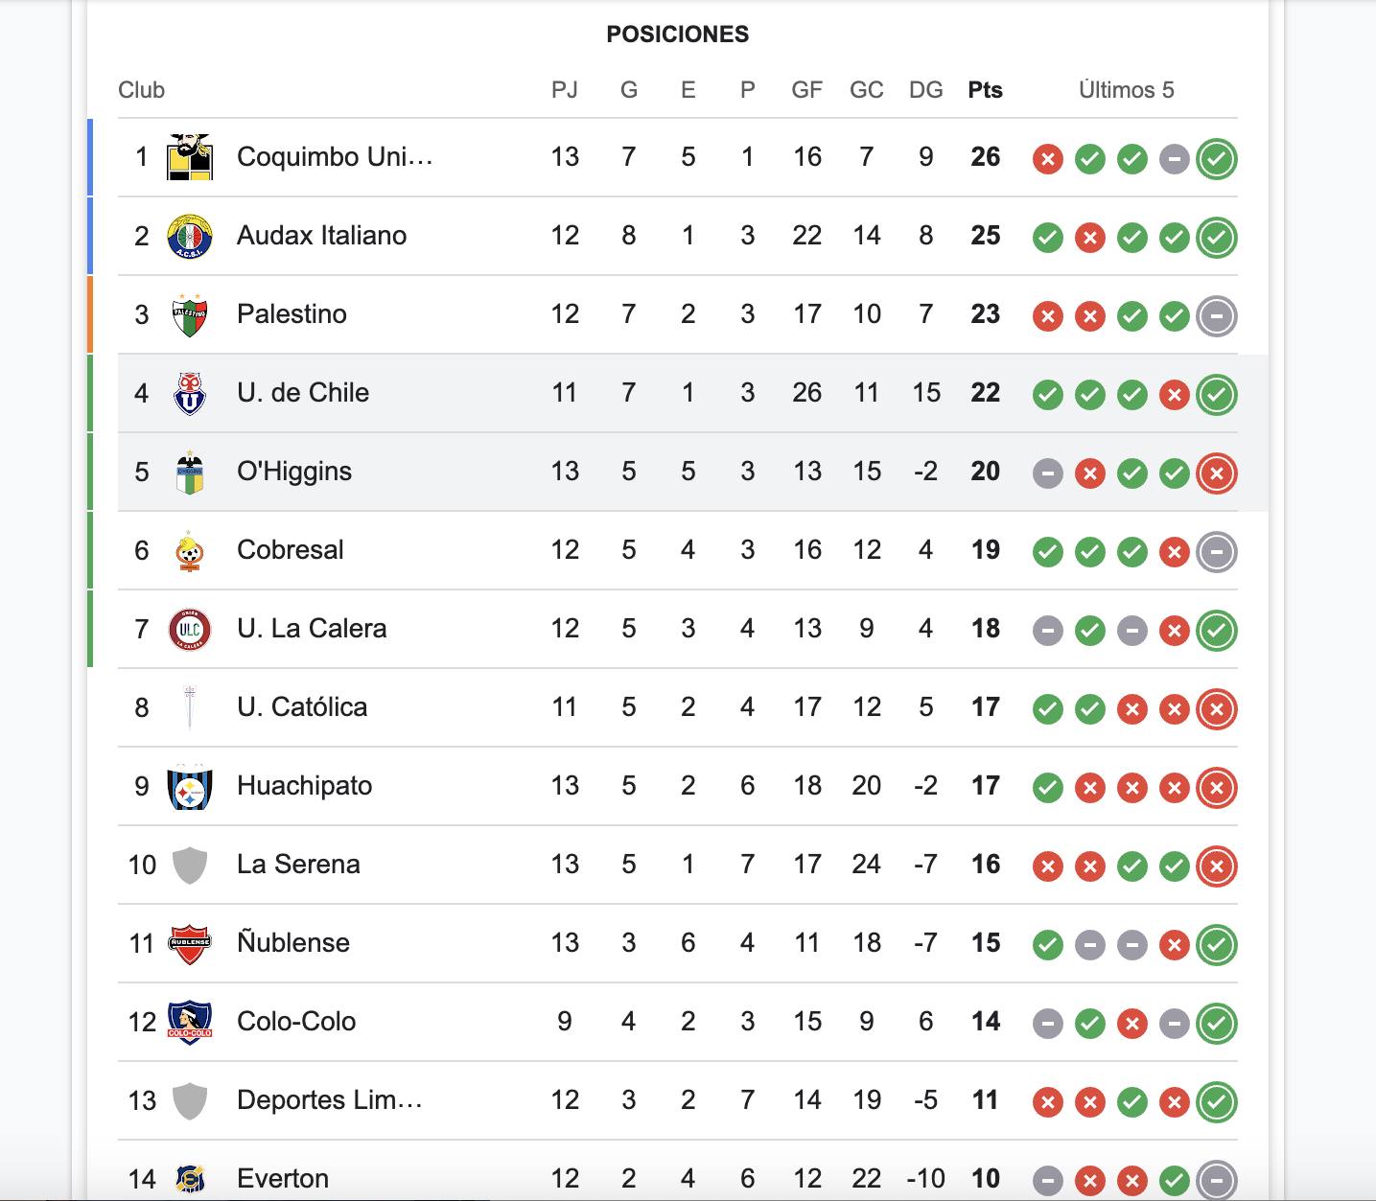Select the Deportes Limache row
Screen dimensions: 1376x1201
click(x=678, y=1100)
